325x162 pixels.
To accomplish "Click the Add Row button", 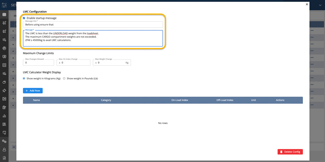I will [33, 91].
